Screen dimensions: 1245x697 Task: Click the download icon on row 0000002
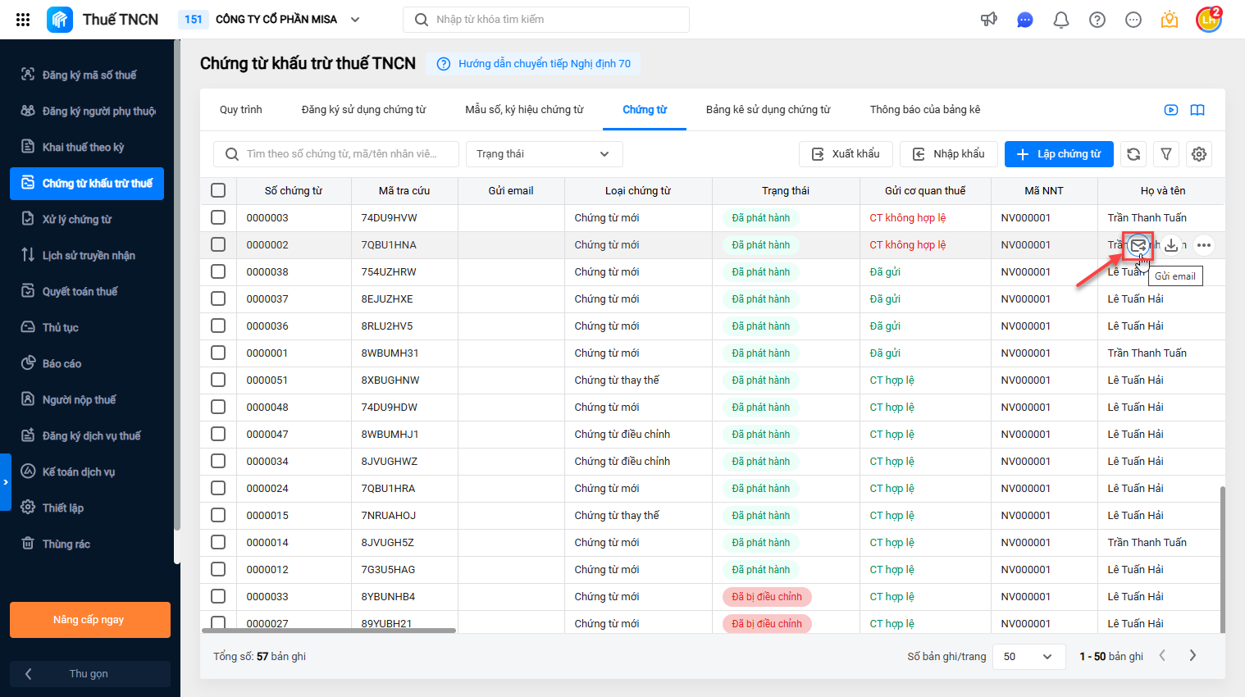click(x=1171, y=245)
